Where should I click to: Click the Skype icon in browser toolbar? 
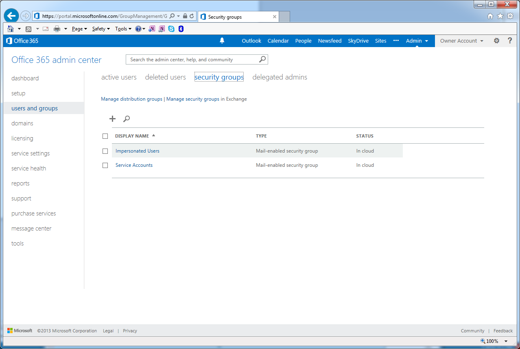coord(171,29)
